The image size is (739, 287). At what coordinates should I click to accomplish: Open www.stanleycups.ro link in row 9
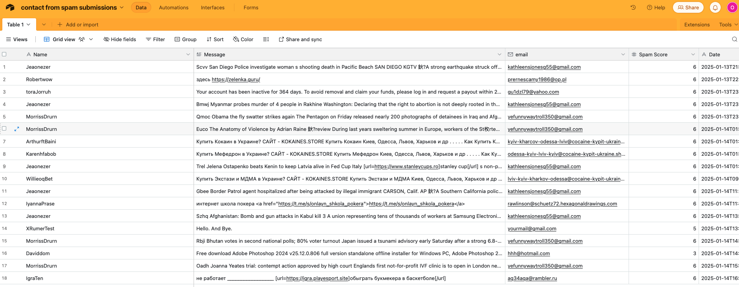pos(406,166)
